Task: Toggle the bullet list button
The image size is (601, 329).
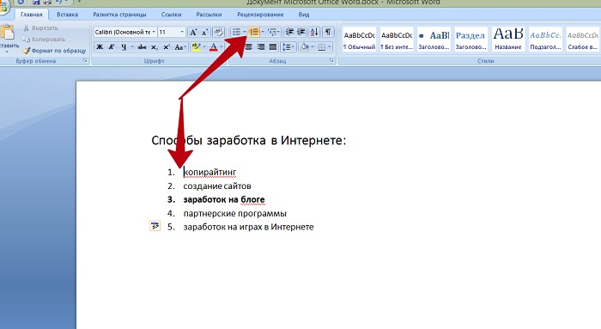Action: tap(236, 32)
